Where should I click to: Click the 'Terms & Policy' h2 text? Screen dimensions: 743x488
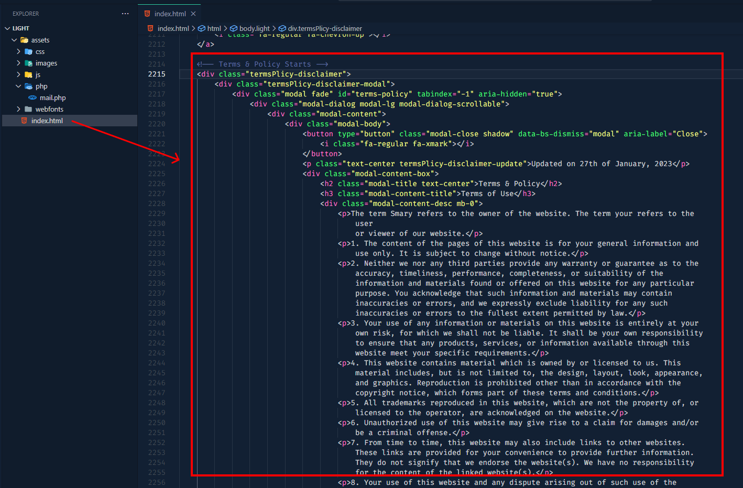coord(509,183)
